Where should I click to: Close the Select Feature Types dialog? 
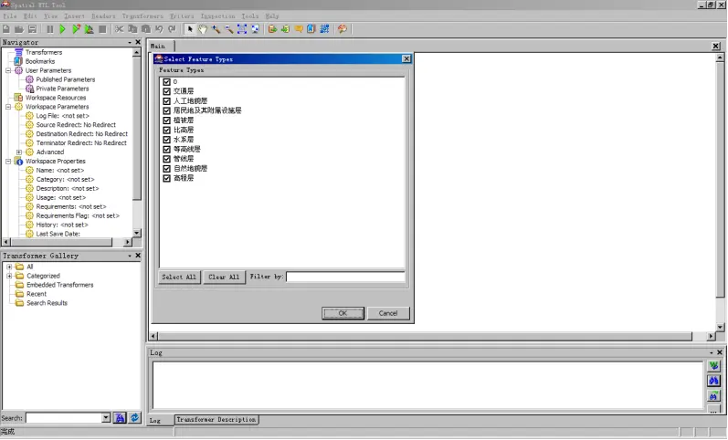(x=406, y=59)
